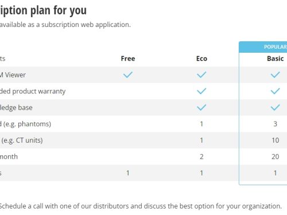Select the Eco plan header
287x215 pixels.
coord(201,58)
